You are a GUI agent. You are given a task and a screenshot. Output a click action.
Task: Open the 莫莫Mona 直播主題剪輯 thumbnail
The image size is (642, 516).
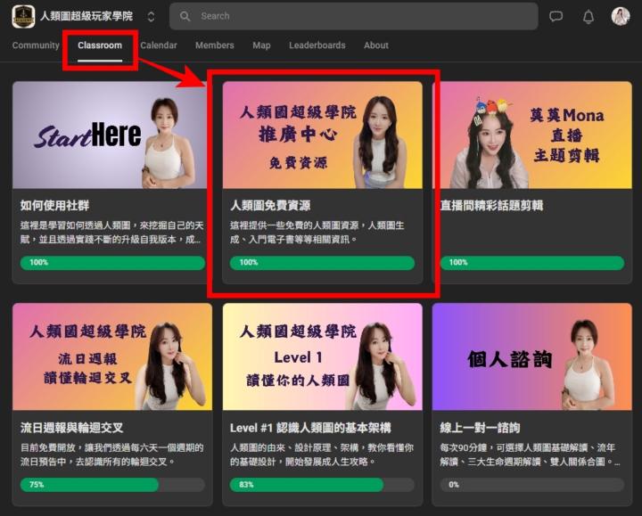531,135
